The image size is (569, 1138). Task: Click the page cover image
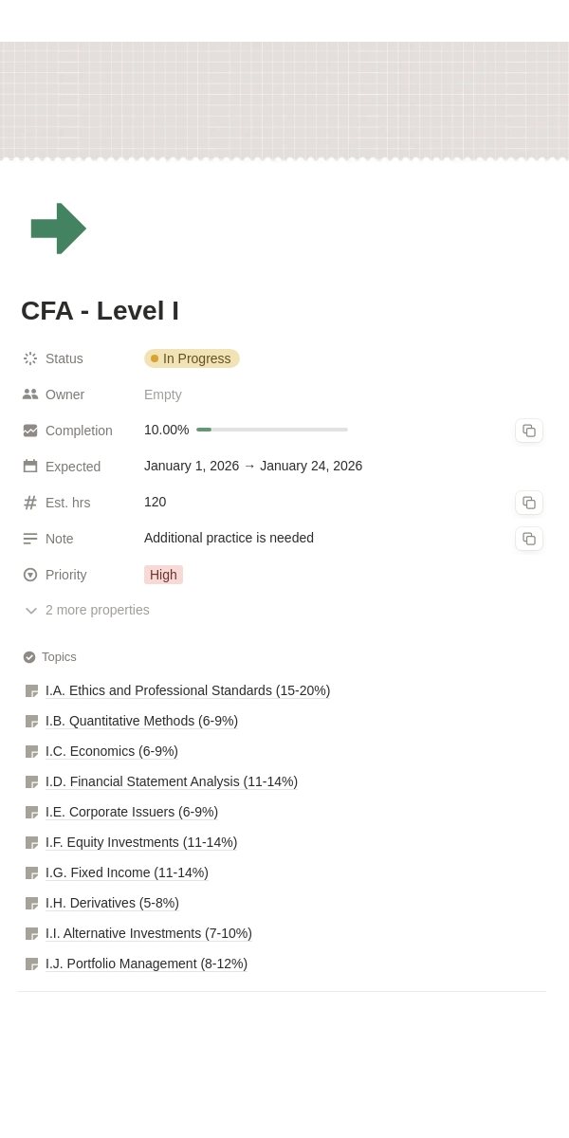(x=284, y=101)
